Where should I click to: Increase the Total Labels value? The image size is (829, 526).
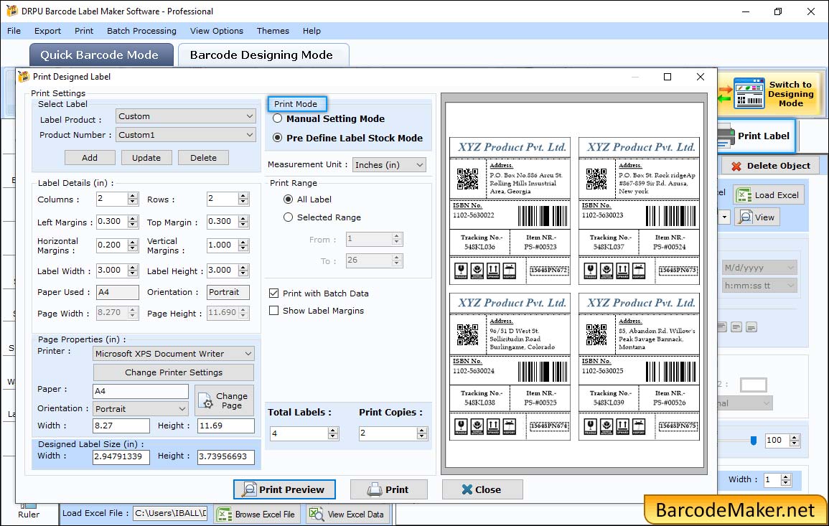click(x=333, y=431)
